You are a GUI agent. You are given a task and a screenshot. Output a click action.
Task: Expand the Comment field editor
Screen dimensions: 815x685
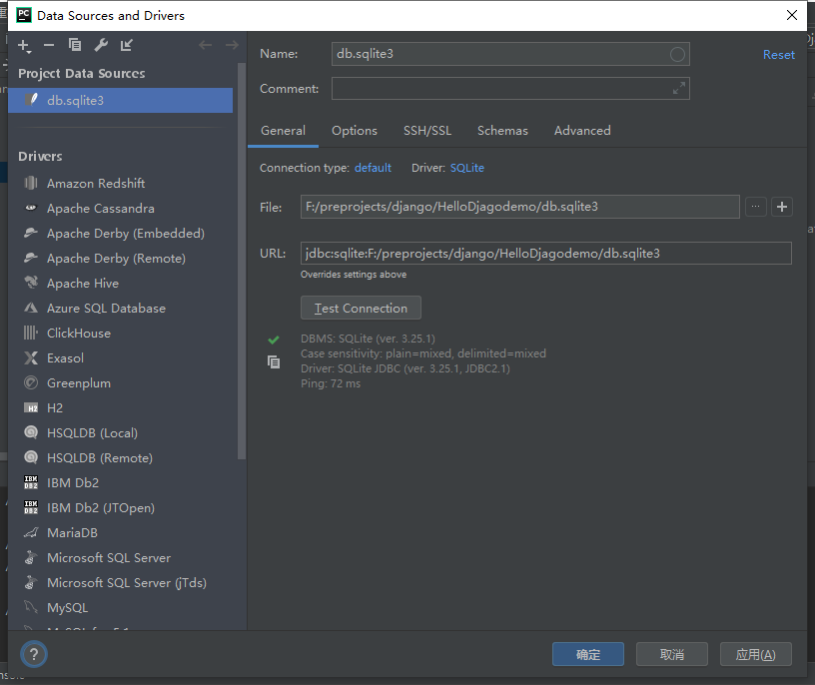[678, 88]
